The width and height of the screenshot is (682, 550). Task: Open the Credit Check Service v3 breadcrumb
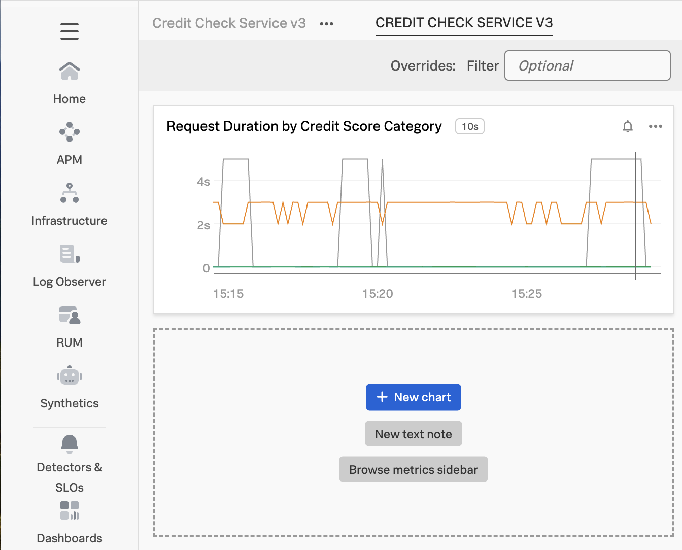click(x=229, y=23)
